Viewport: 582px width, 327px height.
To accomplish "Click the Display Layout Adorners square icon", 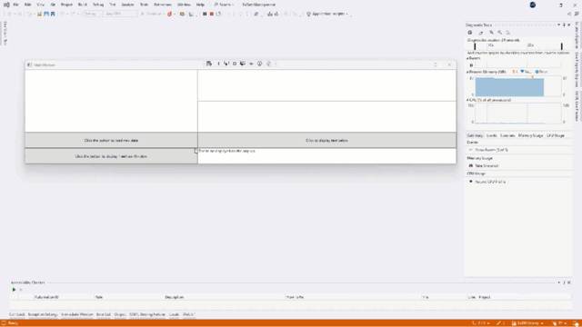I will pyautogui.click(x=235, y=64).
